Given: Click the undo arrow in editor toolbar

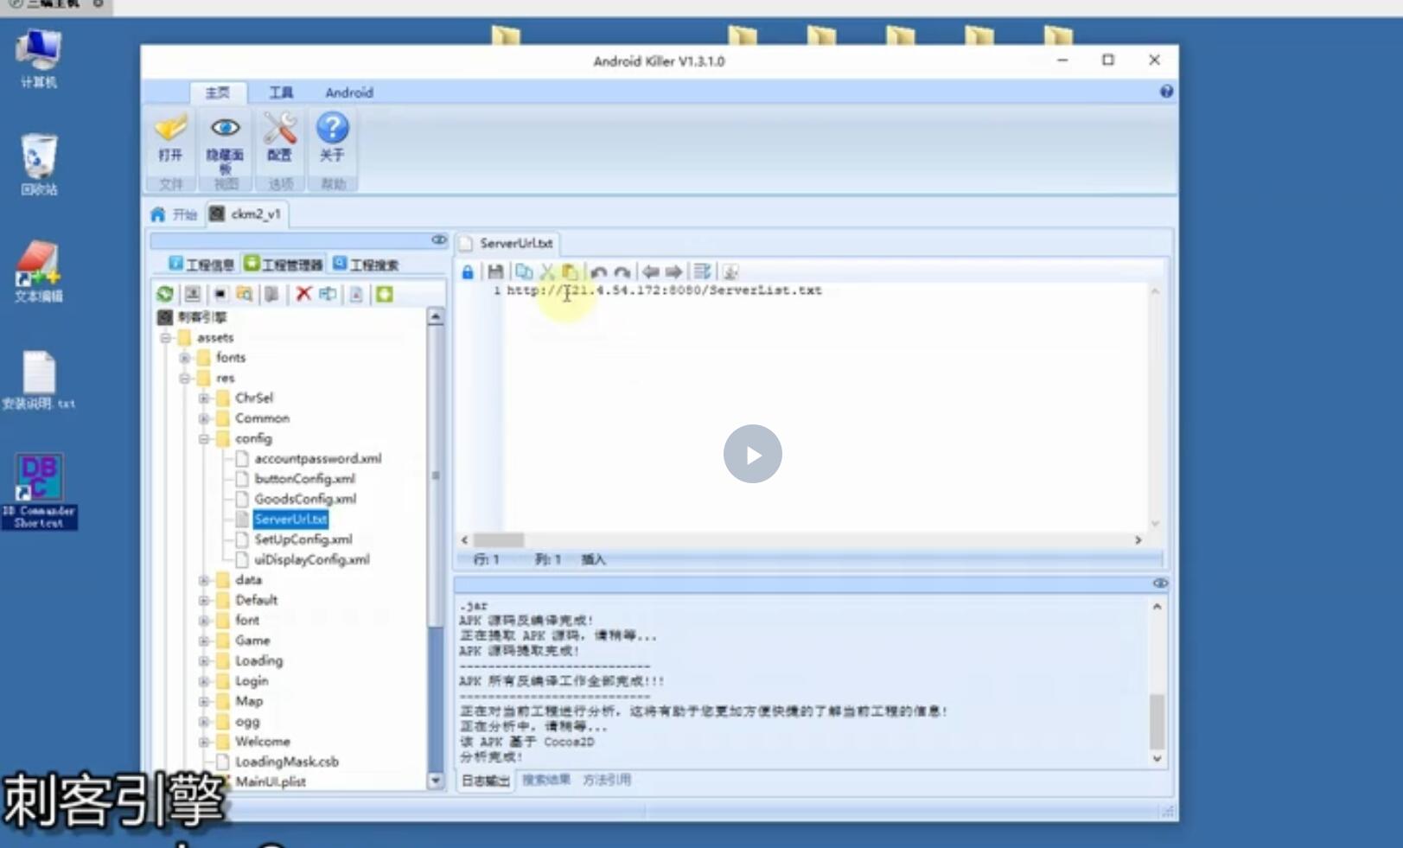Looking at the screenshot, I should coord(598,272).
